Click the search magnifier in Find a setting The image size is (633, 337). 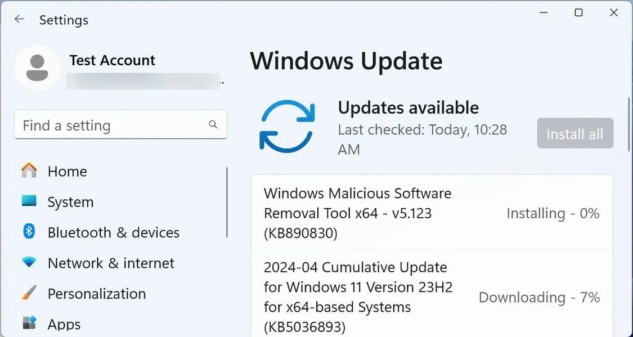(x=213, y=124)
